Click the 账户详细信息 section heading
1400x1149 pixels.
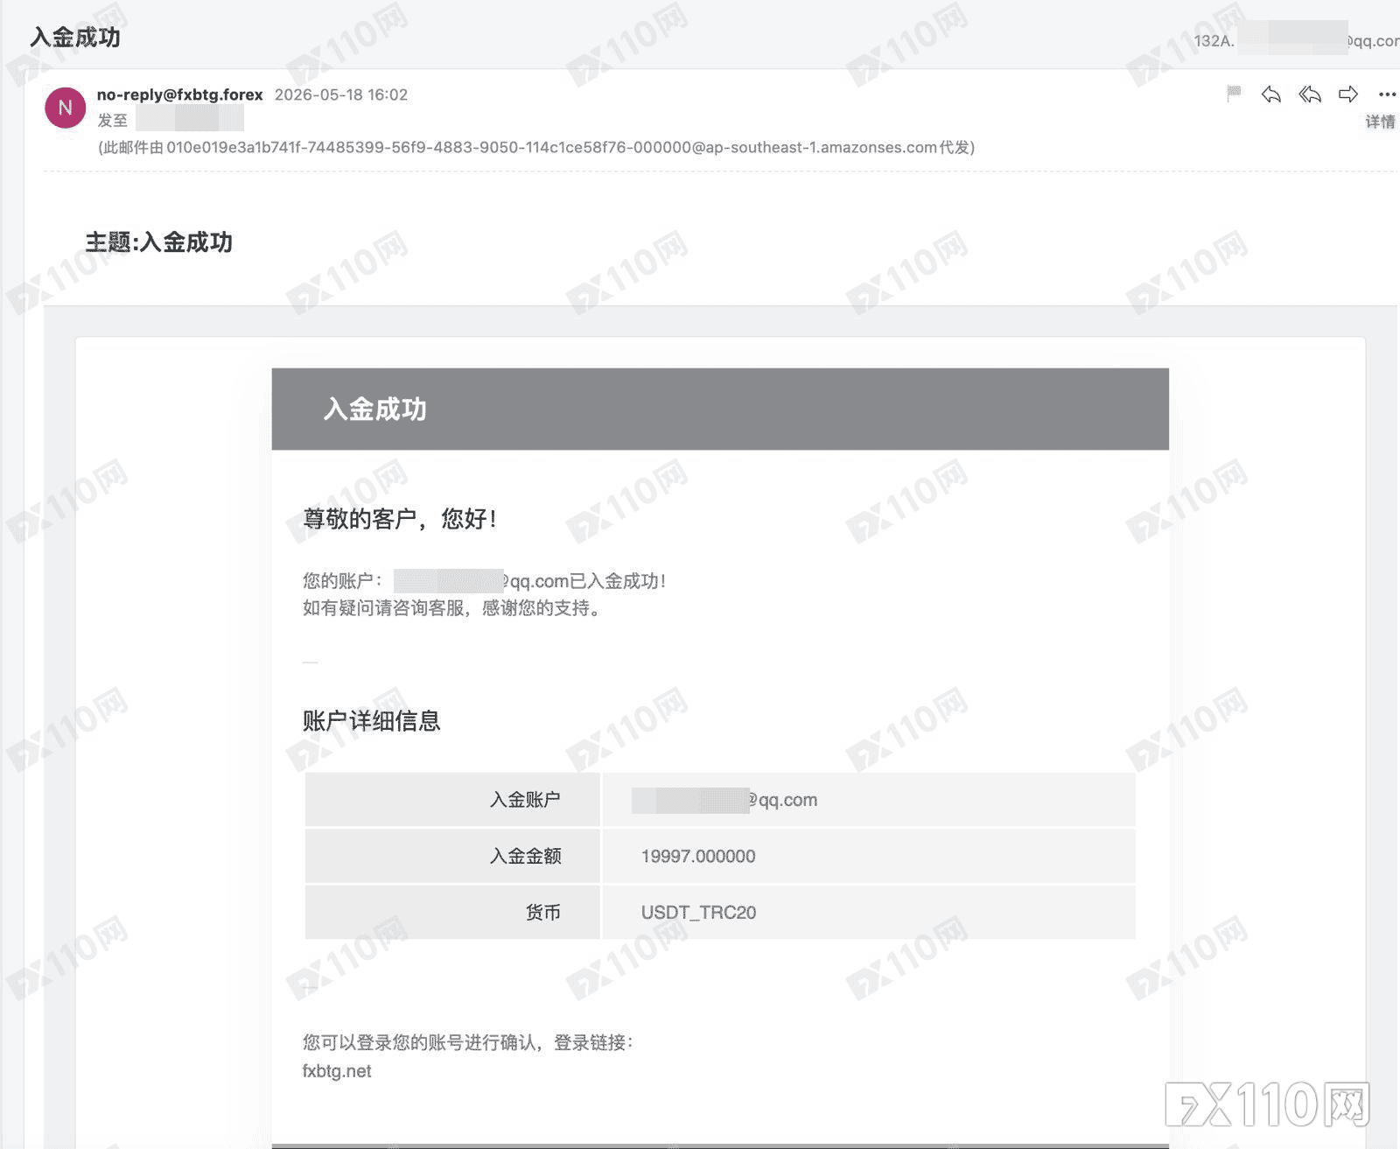click(x=371, y=721)
